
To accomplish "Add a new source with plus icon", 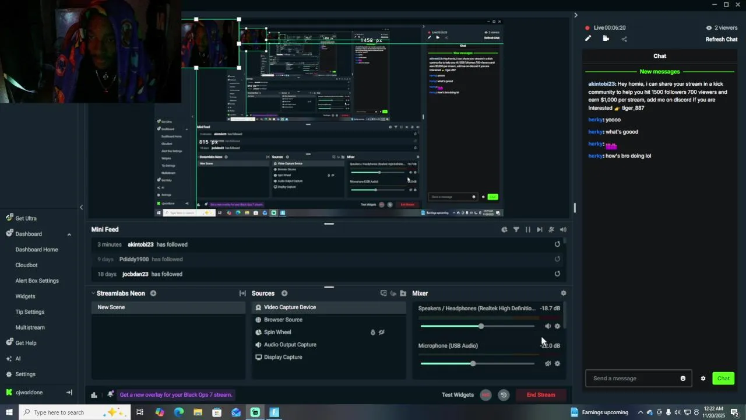I will click(284, 293).
